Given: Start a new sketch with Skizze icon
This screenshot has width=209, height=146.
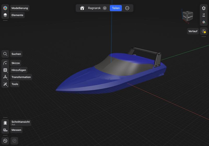Looking at the screenshot, I should pyautogui.click(x=5, y=63).
